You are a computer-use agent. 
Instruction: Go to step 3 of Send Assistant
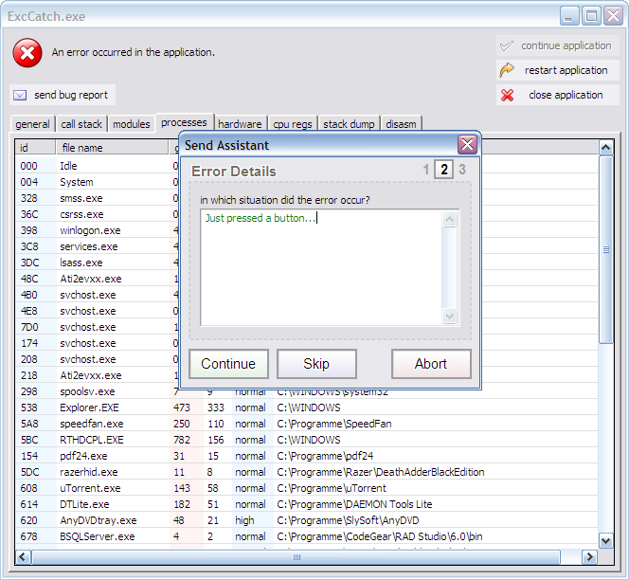462,171
